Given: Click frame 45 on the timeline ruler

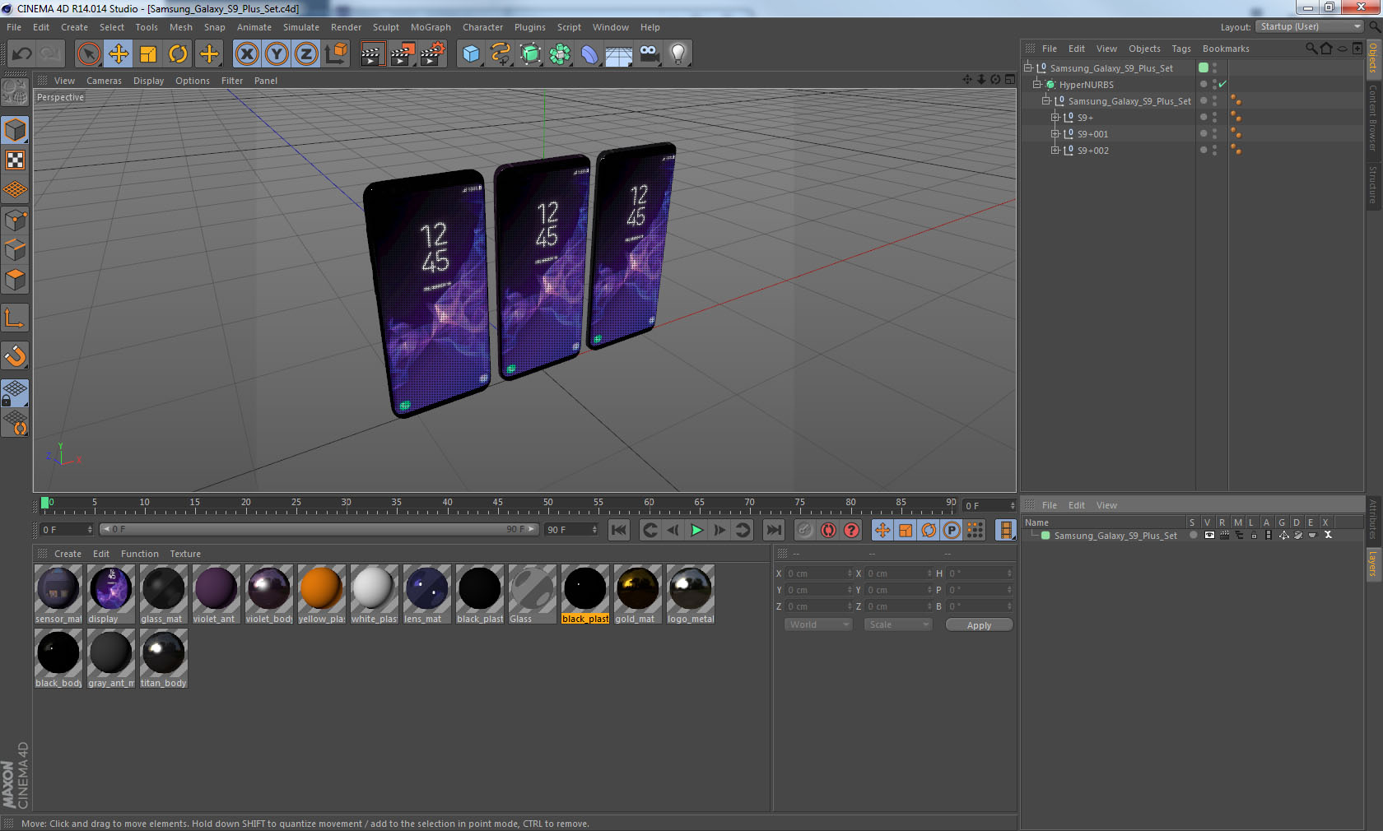Looking at the screenshot, I should tap(497, 504).
